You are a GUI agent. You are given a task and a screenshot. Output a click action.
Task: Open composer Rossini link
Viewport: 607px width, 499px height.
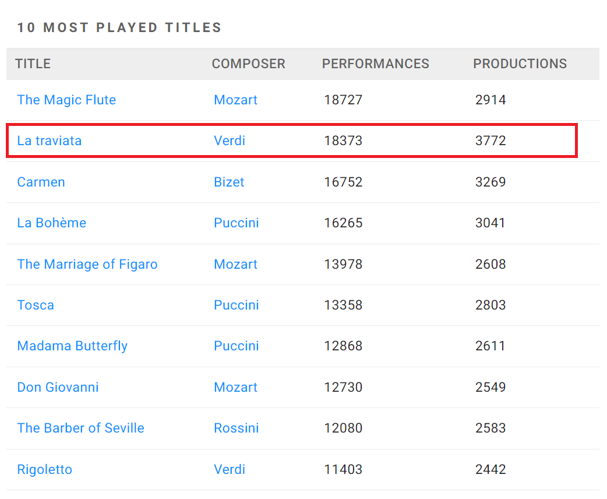pyautogui.click(x=237, y=428)
